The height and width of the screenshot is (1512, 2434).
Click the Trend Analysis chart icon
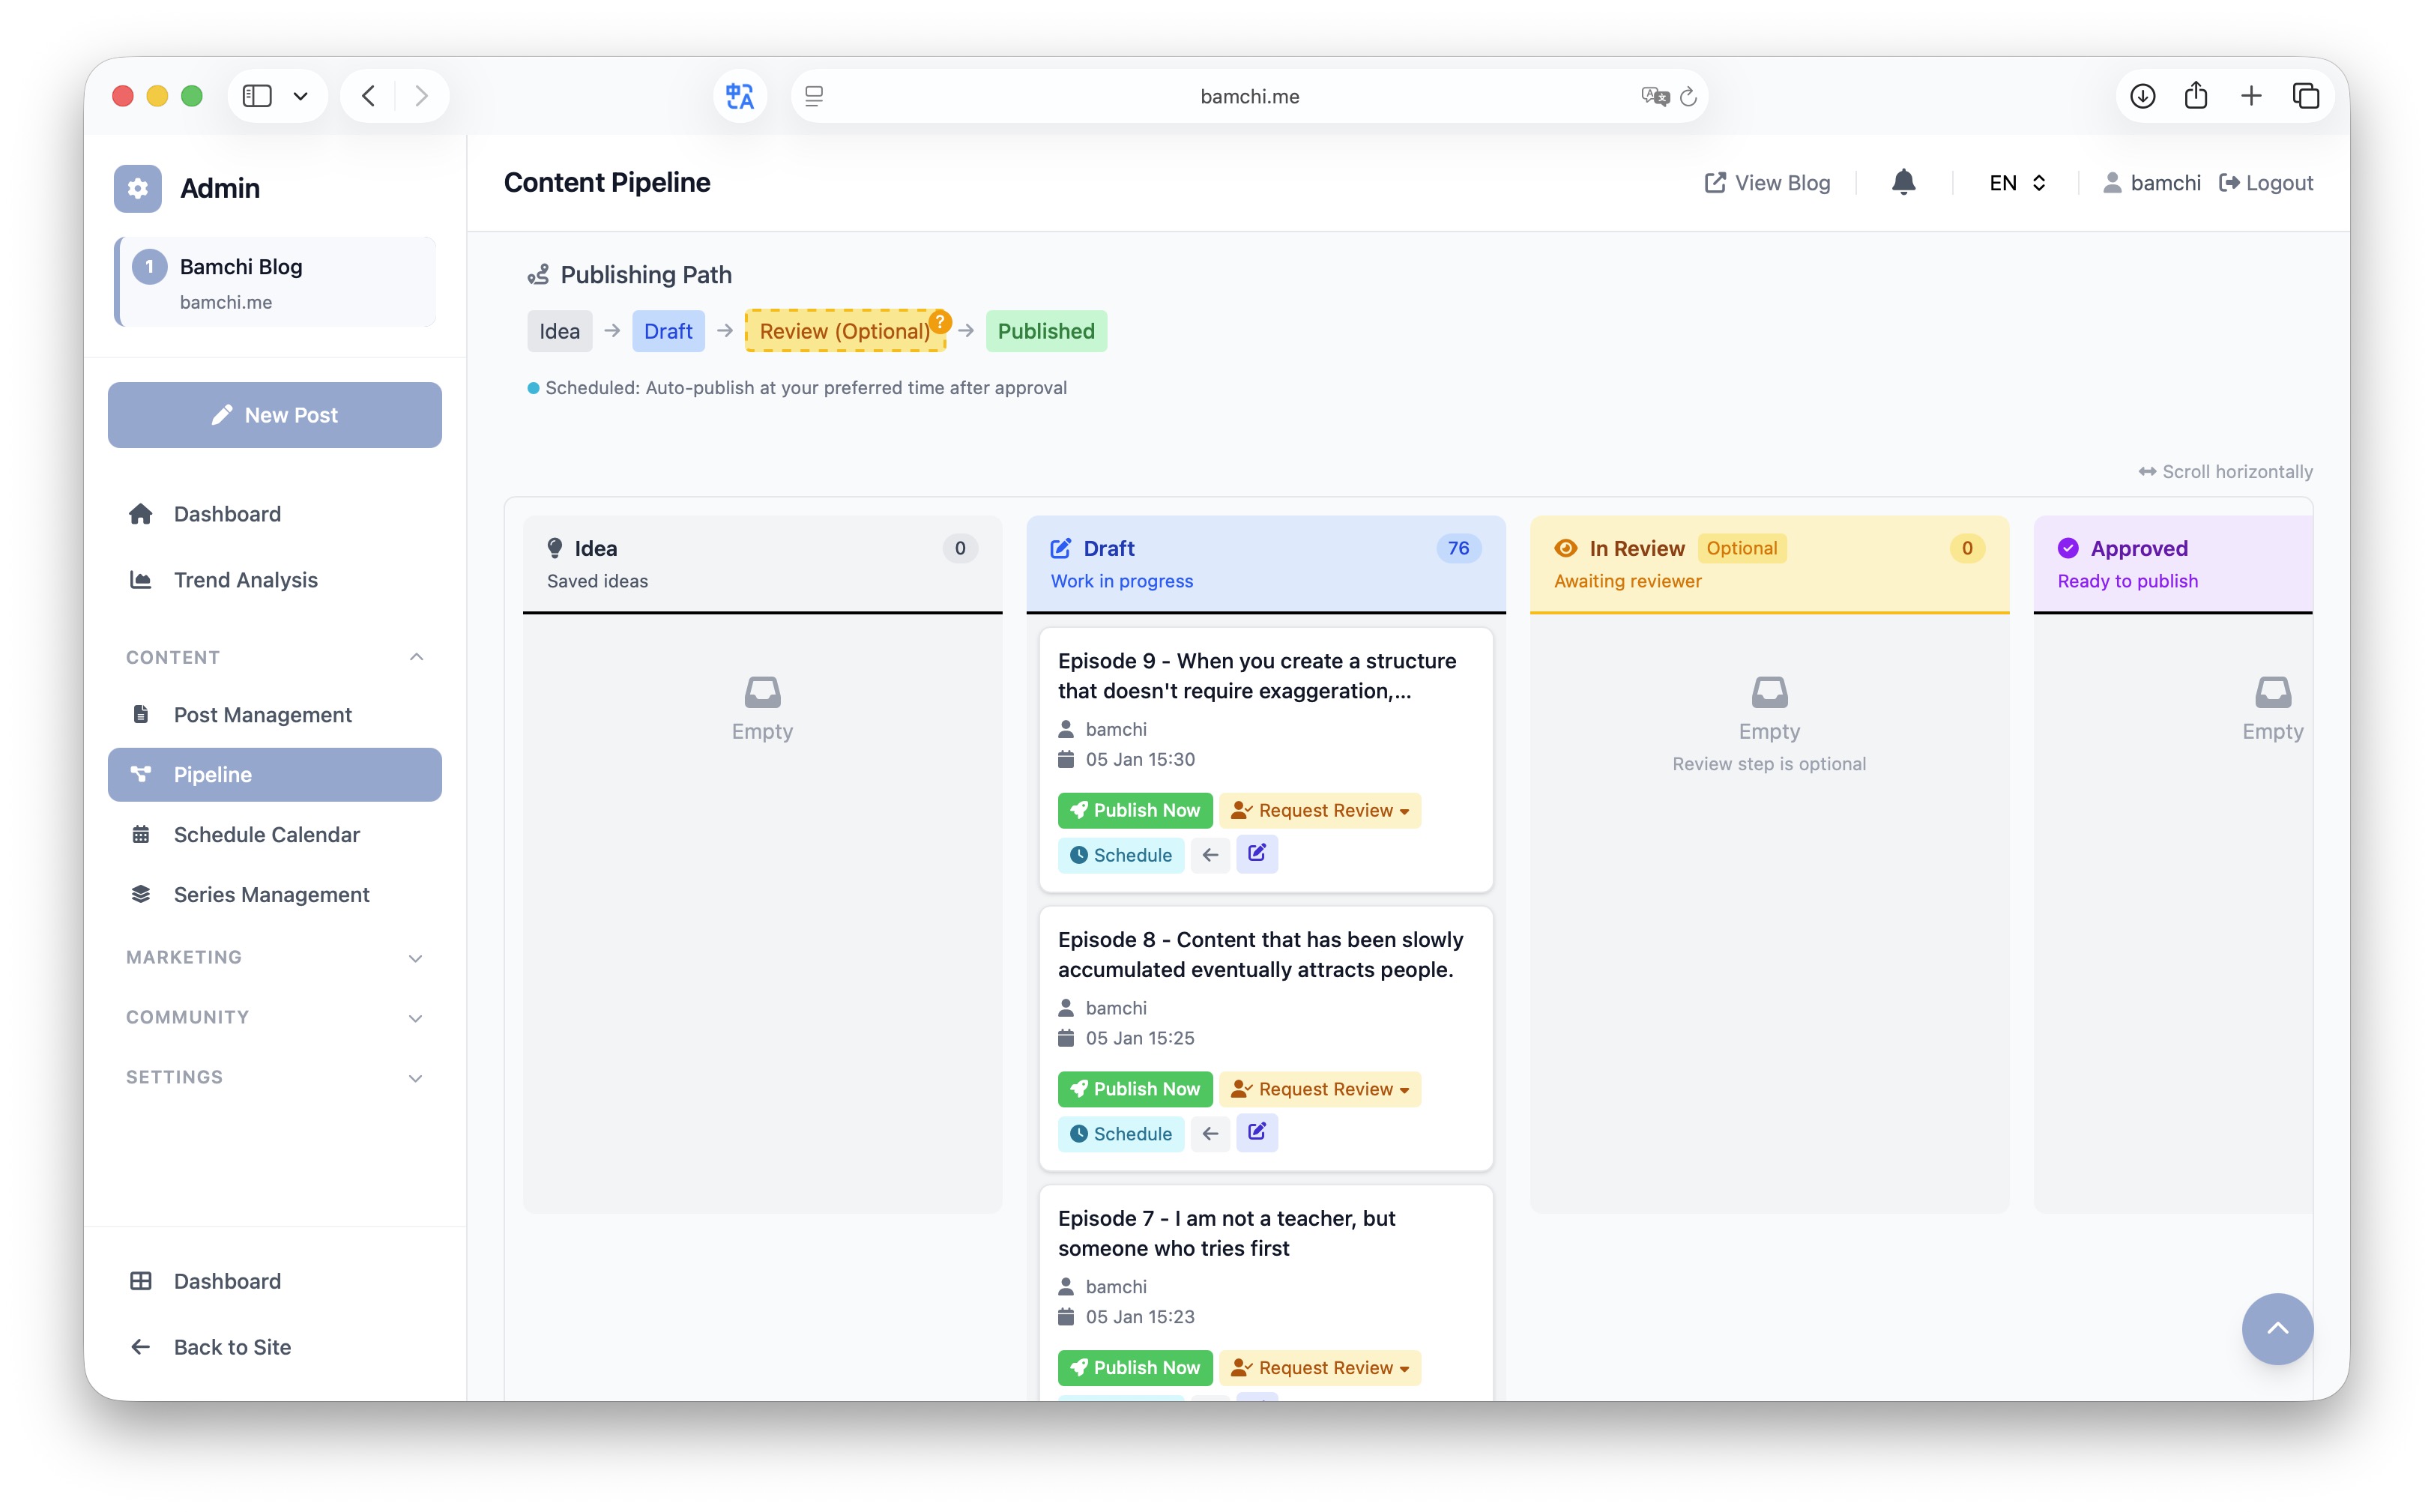141,580
